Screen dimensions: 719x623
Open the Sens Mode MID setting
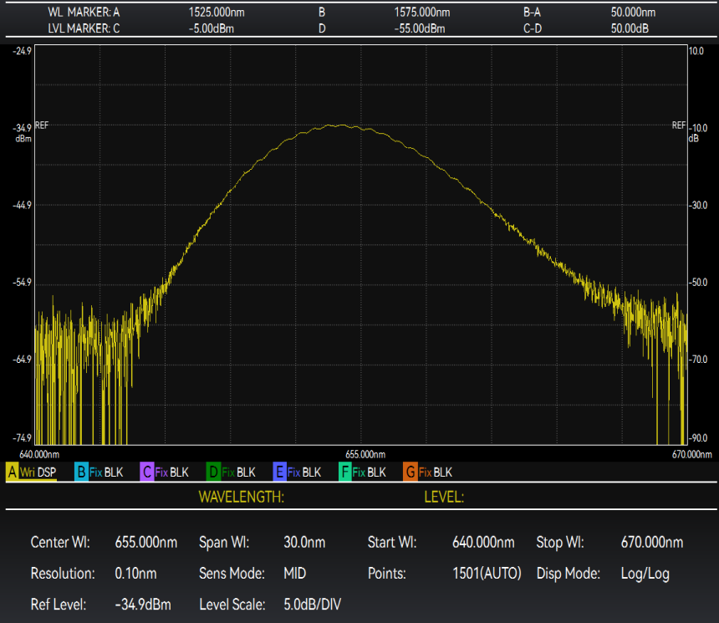tap(297, 574)
